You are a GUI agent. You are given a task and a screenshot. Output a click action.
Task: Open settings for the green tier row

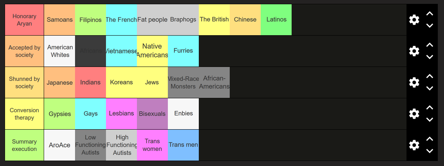[414, 145]
